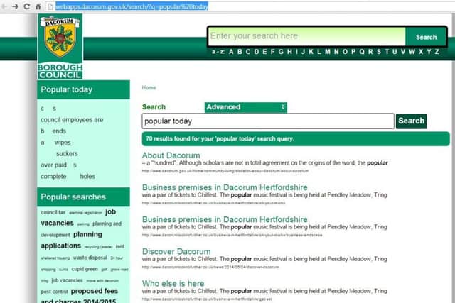
Task: Click the Home breadcrumb link
Action: [149, 87]
